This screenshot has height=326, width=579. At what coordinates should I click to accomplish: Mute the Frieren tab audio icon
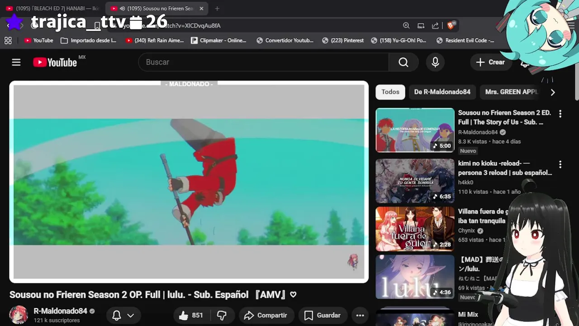[x=122, y=9]
